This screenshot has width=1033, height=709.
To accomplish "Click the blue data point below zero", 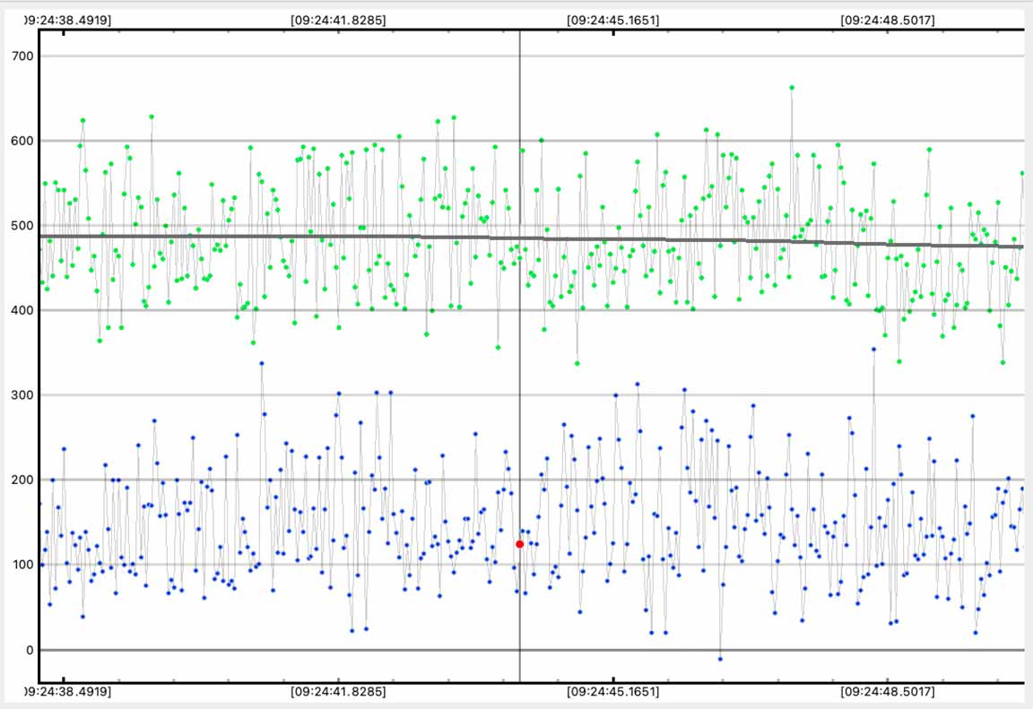I will [x=719, y=659].
